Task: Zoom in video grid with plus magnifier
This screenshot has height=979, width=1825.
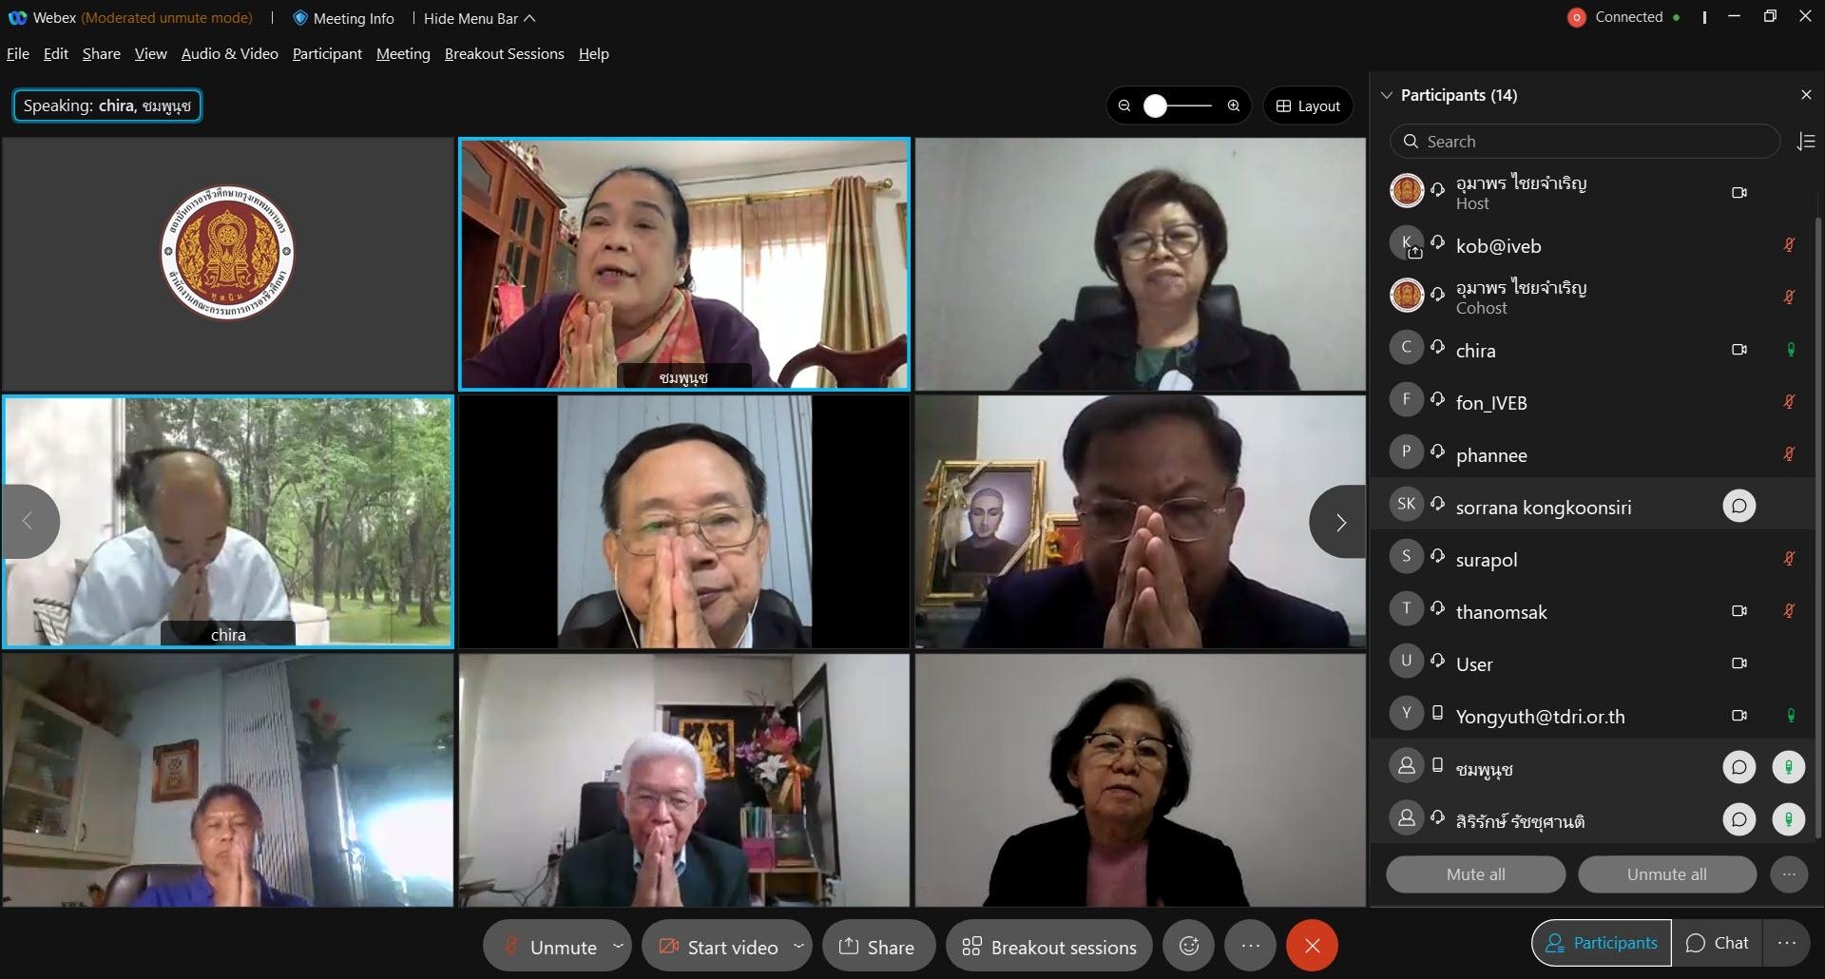Action: point(1234,106)
